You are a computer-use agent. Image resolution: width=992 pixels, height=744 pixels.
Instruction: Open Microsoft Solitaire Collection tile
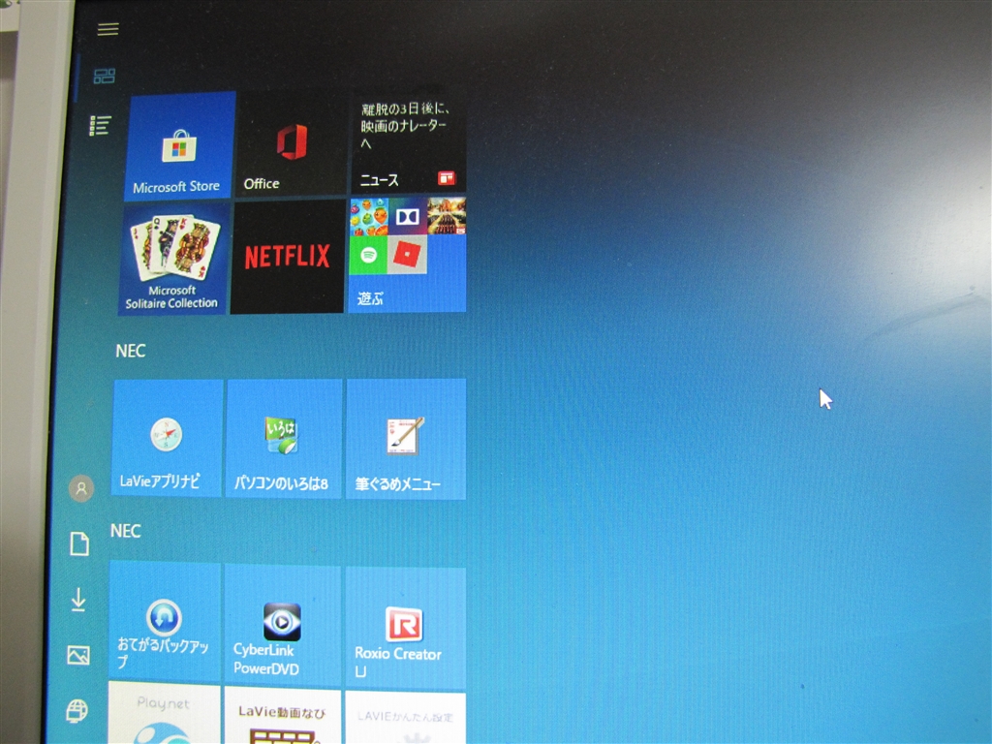click(x=173, y=259)
